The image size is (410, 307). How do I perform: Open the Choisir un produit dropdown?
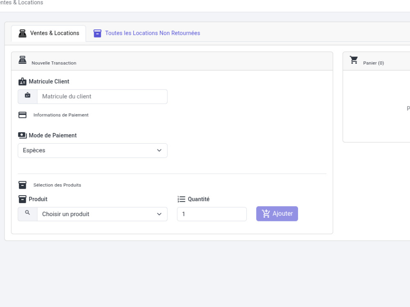tap(102, 214)
